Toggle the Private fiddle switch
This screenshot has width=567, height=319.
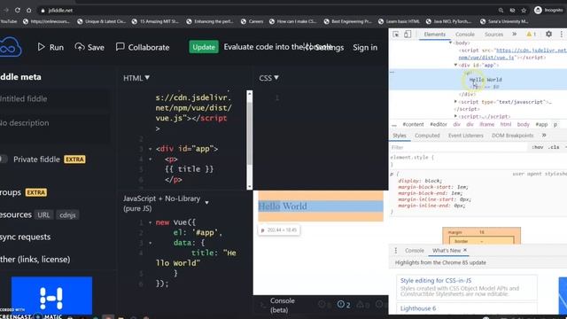[4, 159]
